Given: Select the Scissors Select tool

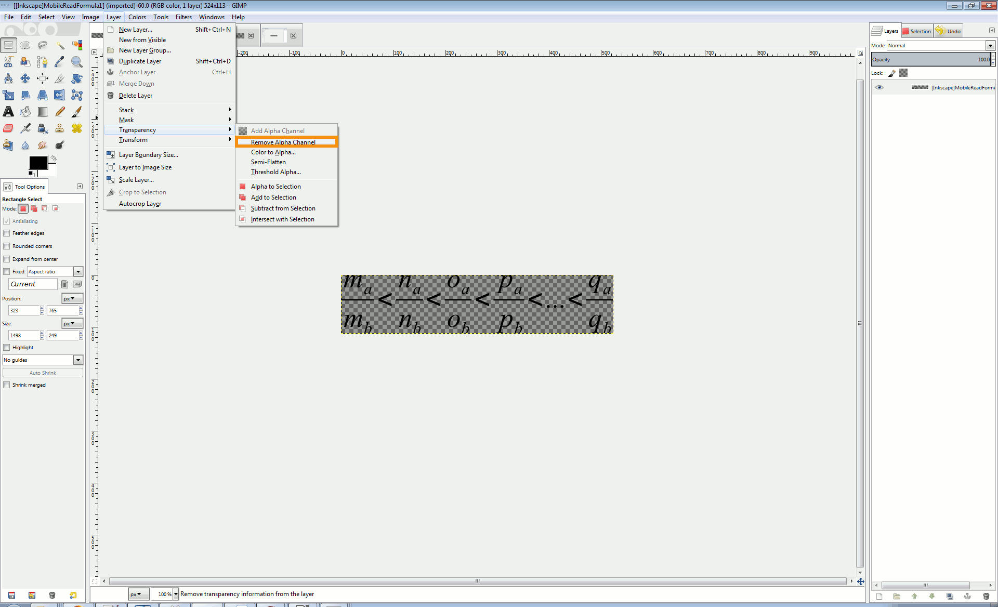Looking at the screenshot, I should [x=8, y=62].
